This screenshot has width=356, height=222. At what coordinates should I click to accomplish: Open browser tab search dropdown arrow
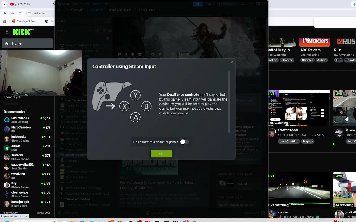coord(4,4)
